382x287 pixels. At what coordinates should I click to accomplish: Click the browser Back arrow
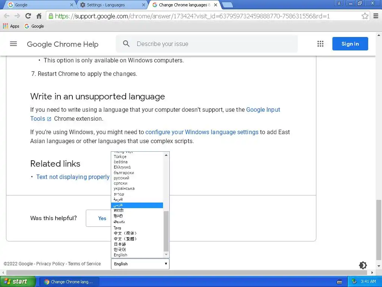coord(7,16)
